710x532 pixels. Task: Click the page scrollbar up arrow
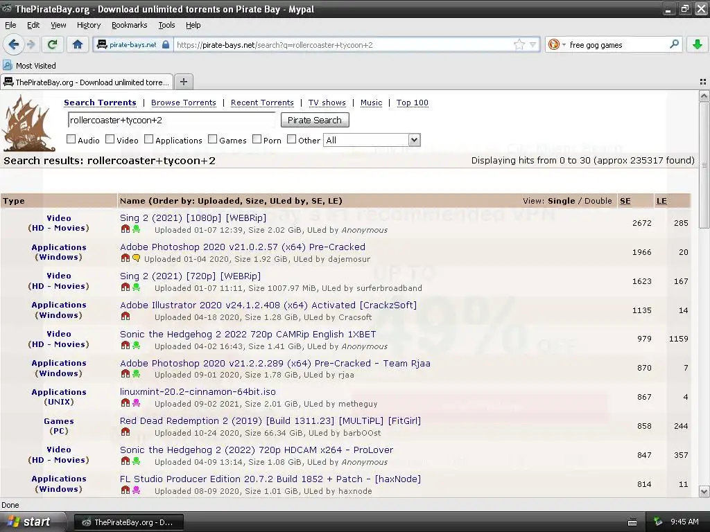pyautogui.click(x=704, y=96)
